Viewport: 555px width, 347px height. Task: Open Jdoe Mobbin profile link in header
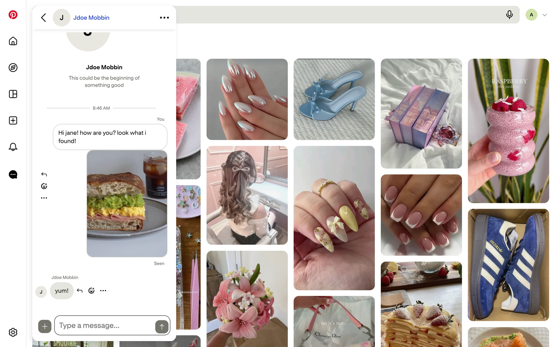tap(91, 18)
